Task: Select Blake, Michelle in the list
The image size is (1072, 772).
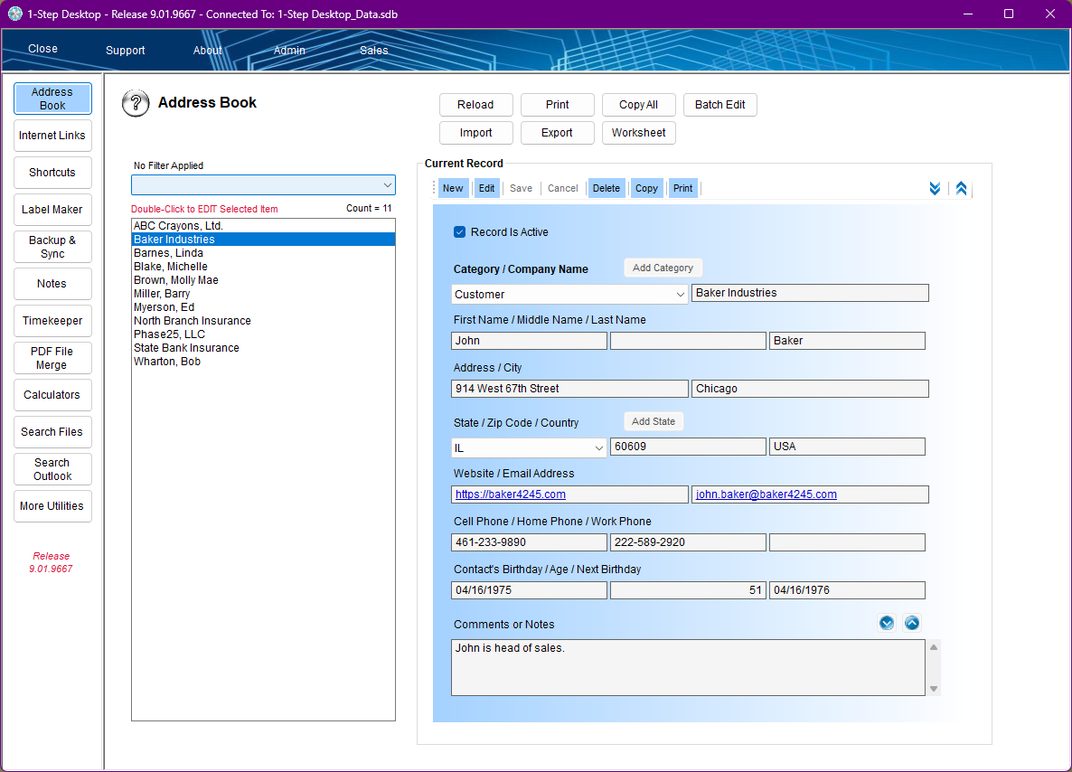Action: [263, 267]
